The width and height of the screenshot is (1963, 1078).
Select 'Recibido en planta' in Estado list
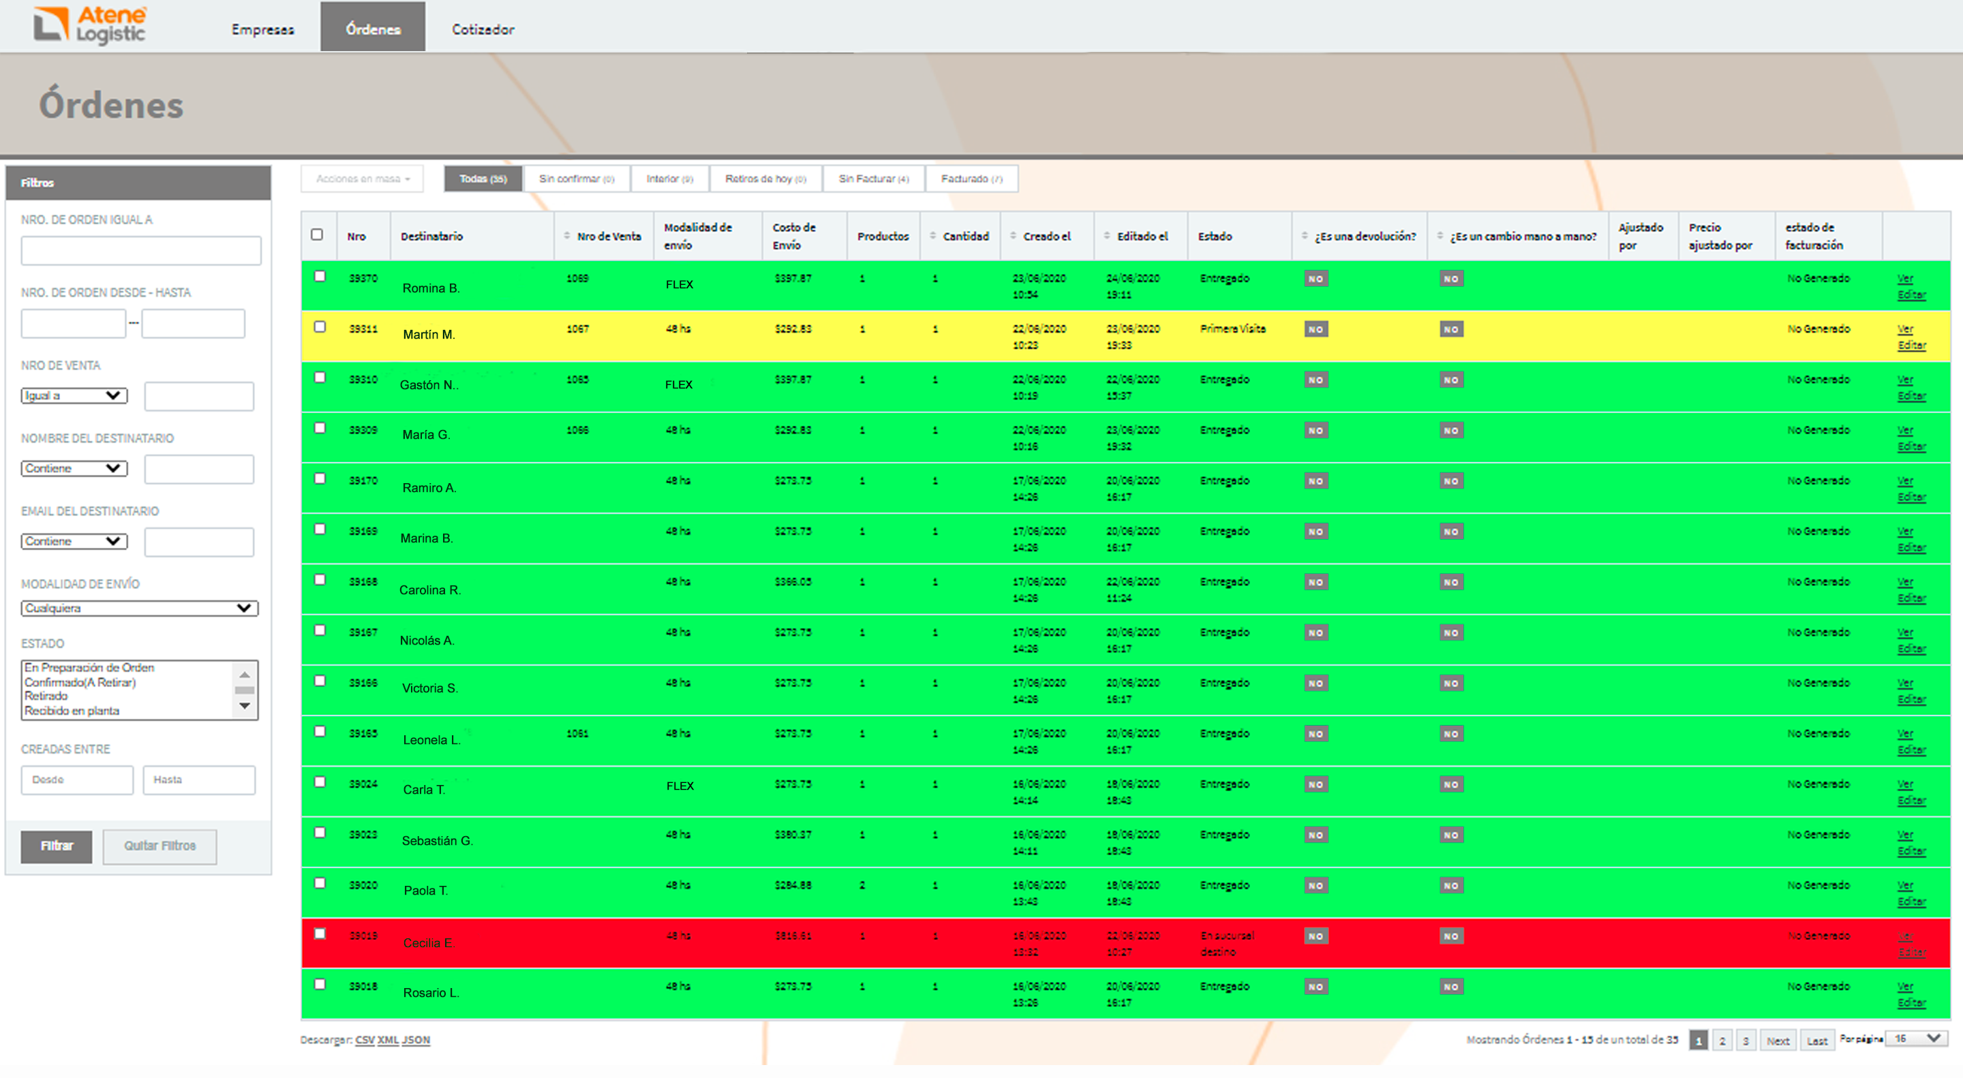pos(72,710)
